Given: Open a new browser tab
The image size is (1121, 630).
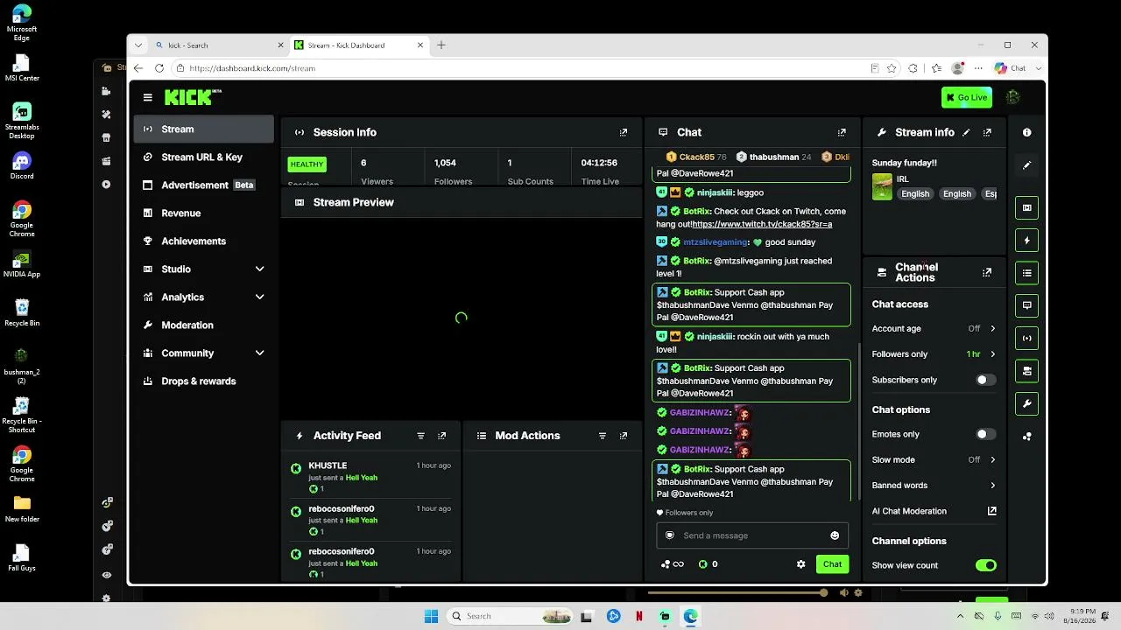Looking at the screenshot, I should [x=441, y=45].
